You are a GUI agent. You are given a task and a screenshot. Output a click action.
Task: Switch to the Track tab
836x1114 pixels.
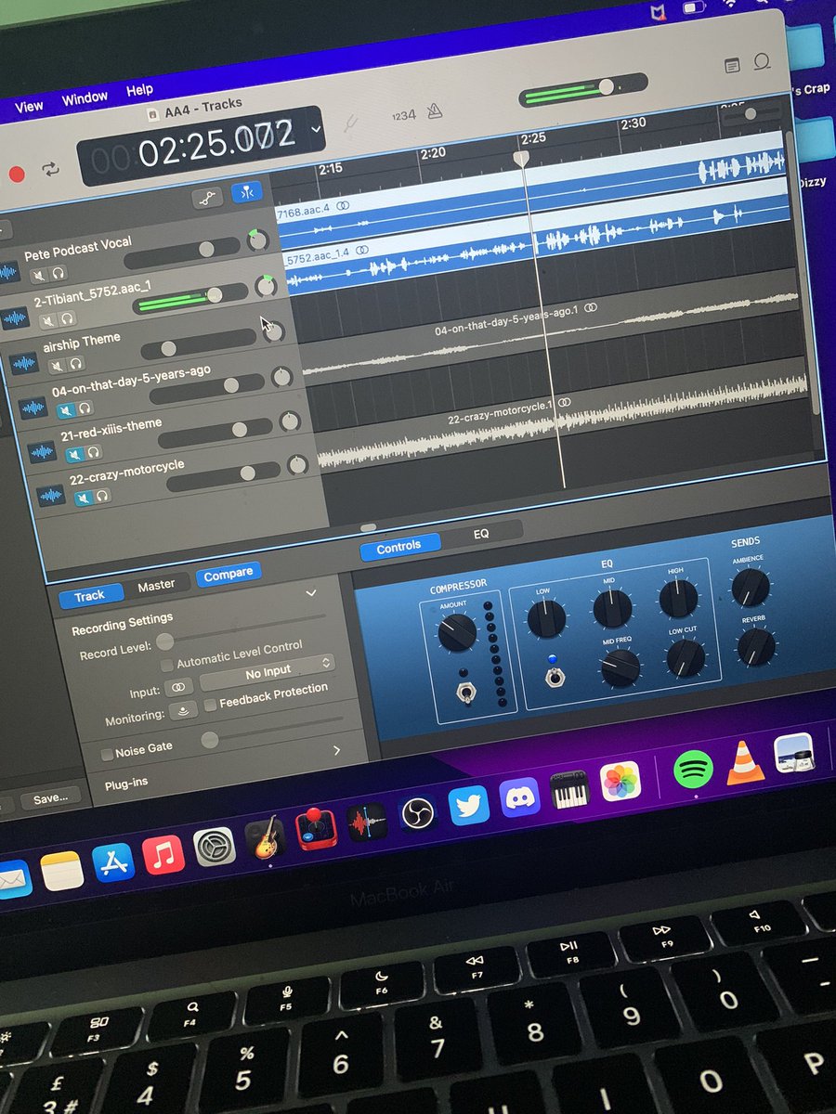pos(89,596)
